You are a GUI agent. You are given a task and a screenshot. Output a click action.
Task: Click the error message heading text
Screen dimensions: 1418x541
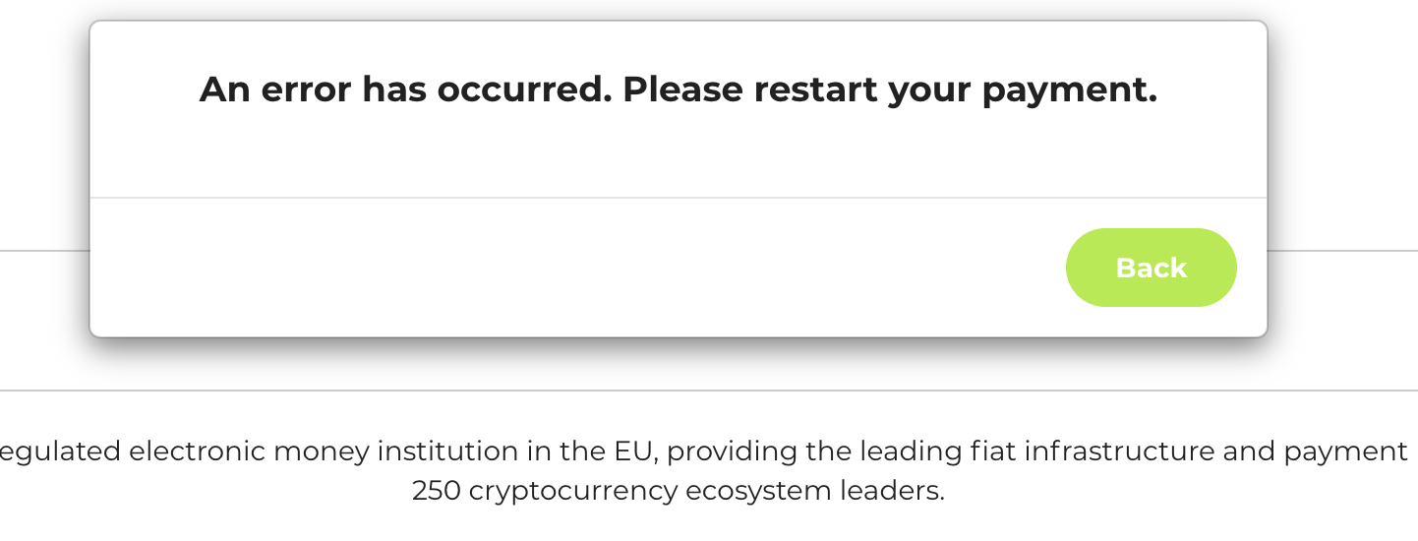coord(678,90)
